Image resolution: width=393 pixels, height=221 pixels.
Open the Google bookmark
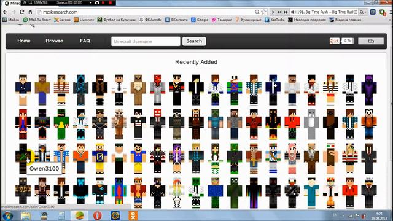coord(200,20)
